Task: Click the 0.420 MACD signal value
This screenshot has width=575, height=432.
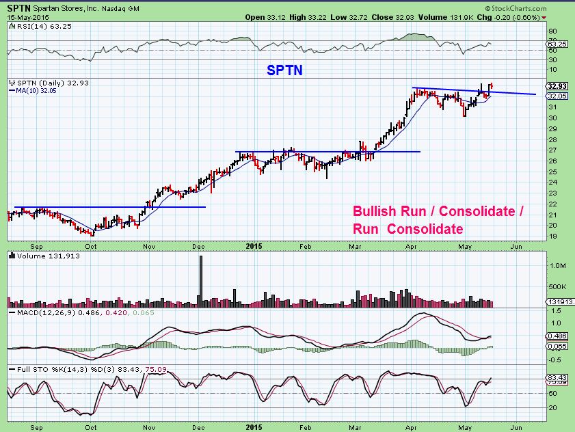Action: (x=116, y=313)
